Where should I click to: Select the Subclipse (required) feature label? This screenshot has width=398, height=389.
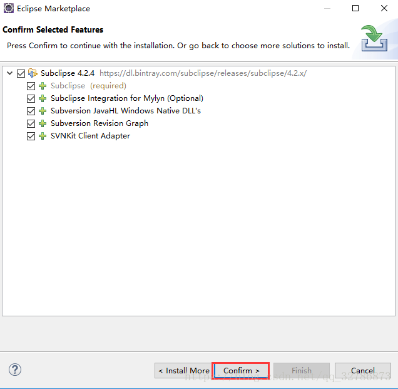coord(88,86)
